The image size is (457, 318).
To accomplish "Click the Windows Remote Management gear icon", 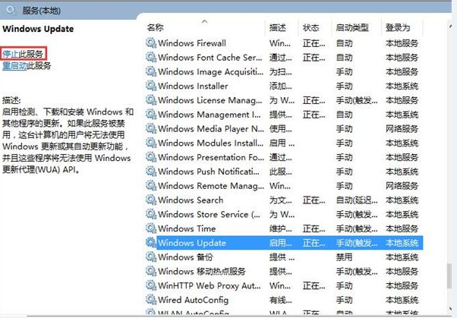I will (x=150, y=186).
